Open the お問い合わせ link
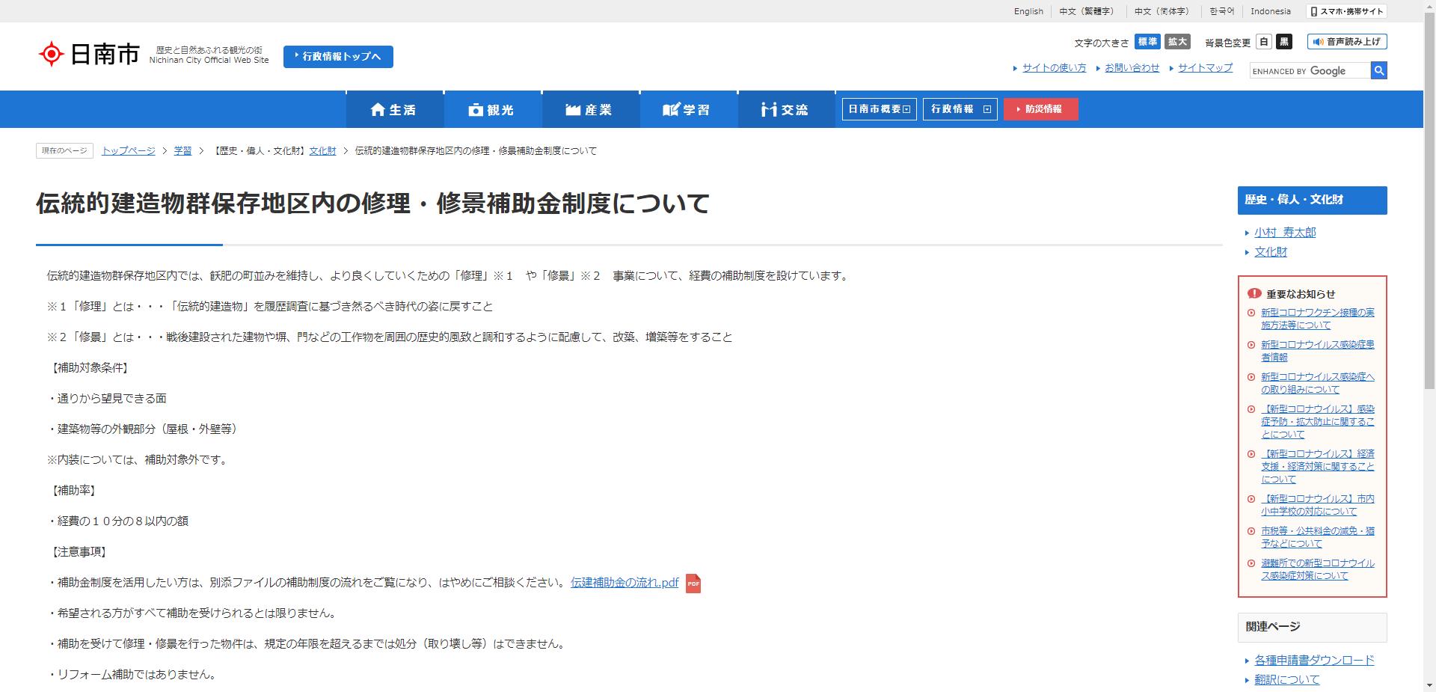 [1132, 67]
